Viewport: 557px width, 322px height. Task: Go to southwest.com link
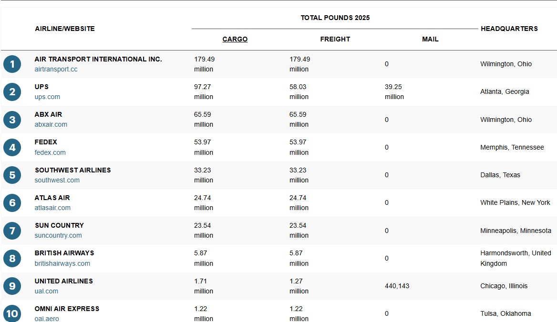pos(57,180)
